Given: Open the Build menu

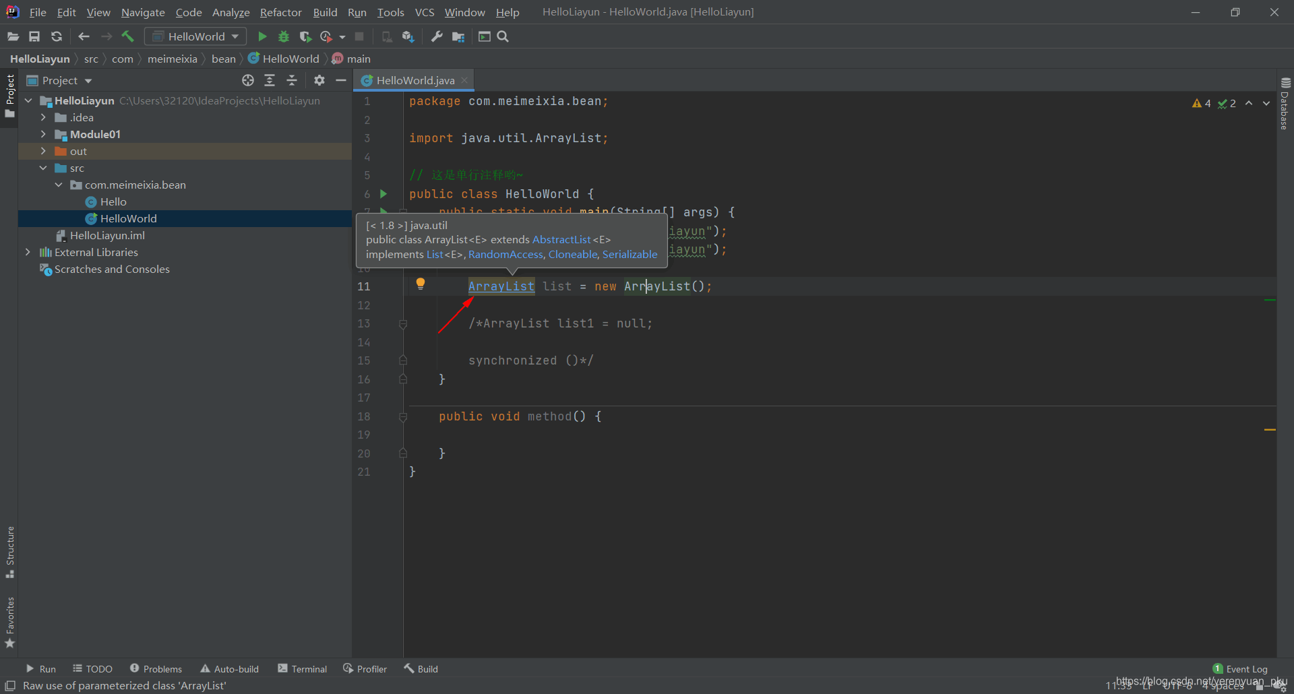Looking at the screenshot, I should [325, 12].
